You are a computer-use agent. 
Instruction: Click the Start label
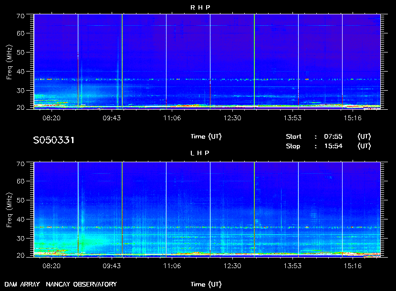coord(293,136)
